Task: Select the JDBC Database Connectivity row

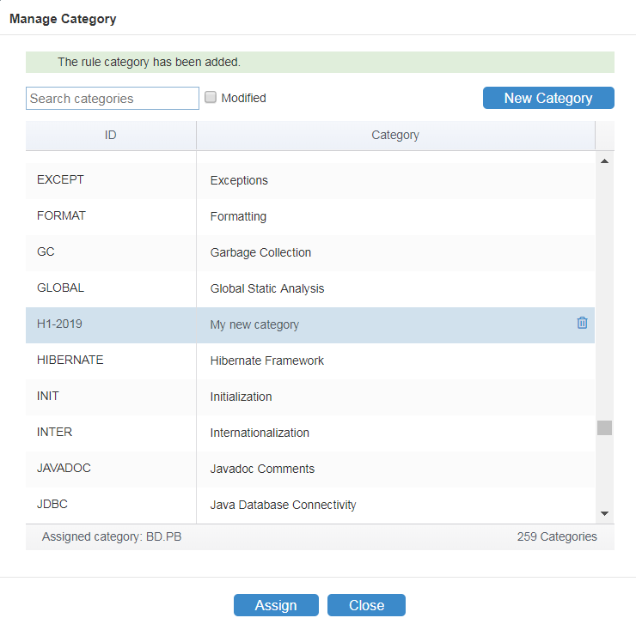Action: coord(310,506)
